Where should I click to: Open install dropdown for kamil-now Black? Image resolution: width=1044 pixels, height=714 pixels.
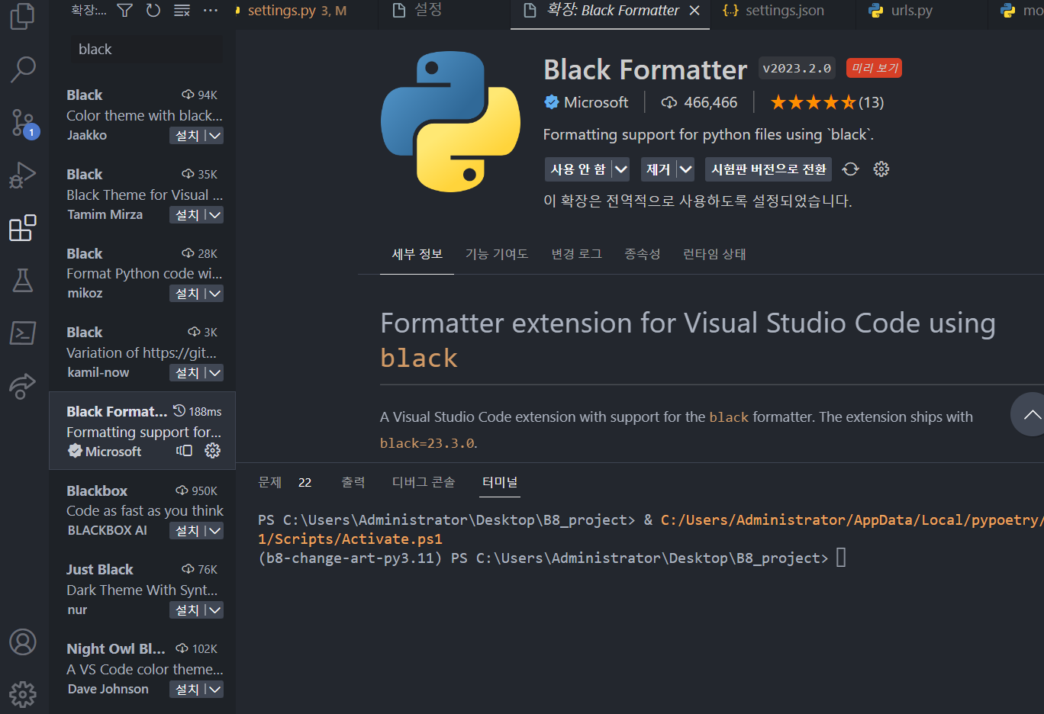pyautogui.click(x=215, y=373)
